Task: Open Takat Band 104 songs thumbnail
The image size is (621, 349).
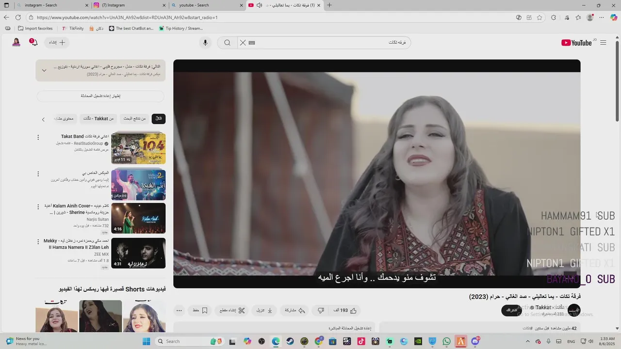Action: click(x=138, y=149)
